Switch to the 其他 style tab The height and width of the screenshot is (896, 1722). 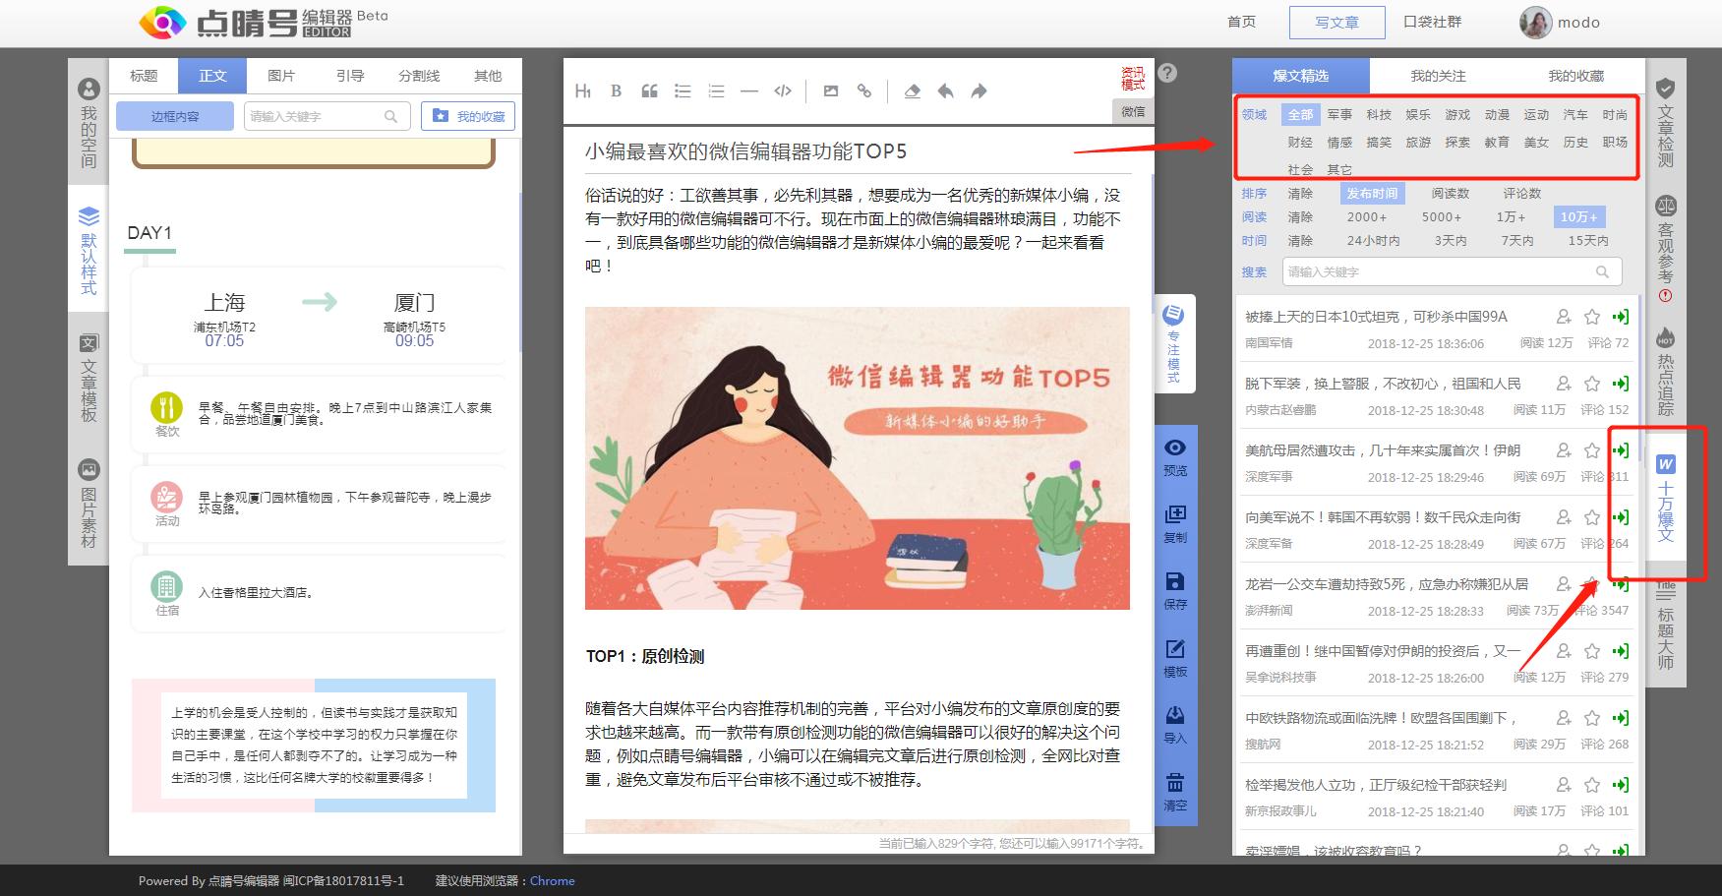[x=488, y=76]
